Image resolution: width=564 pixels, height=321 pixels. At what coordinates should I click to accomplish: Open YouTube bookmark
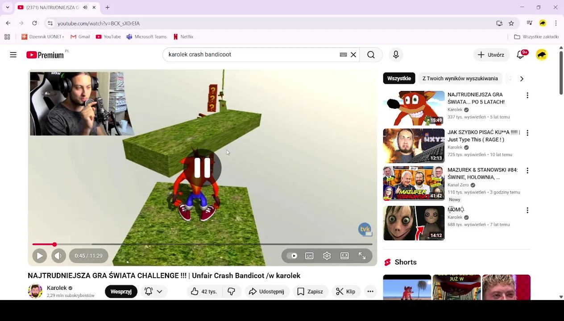(108, 37)
